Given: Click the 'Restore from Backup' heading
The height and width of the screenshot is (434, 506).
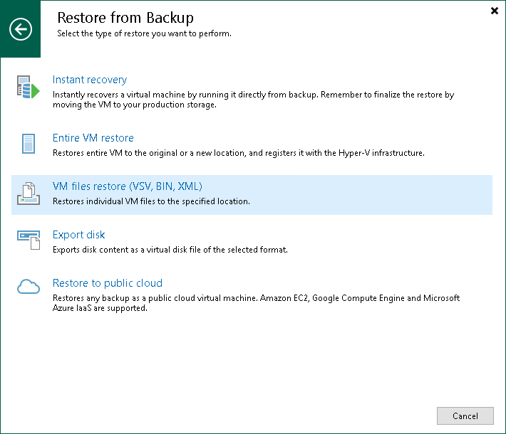Looking at the screenshot, I should 125,17.
